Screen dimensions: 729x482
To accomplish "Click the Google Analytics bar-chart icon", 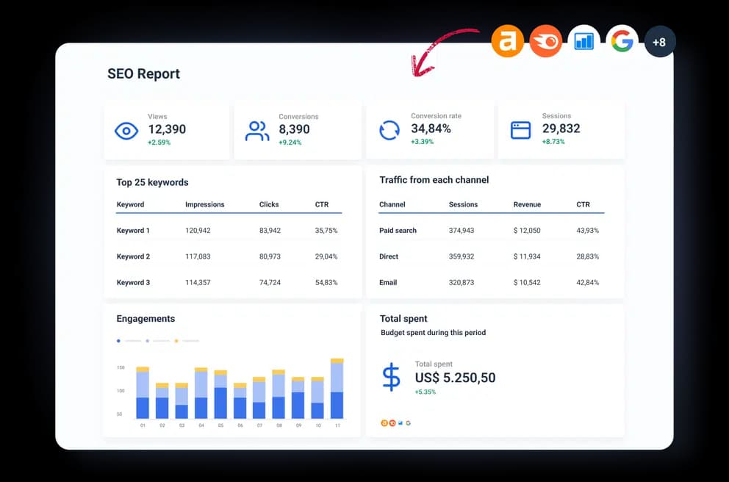I will click(x=583, y=42).
